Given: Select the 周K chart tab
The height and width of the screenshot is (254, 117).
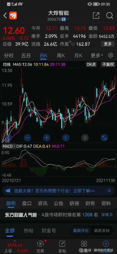Looking at the screenshot, I should (x=61, y=56).
